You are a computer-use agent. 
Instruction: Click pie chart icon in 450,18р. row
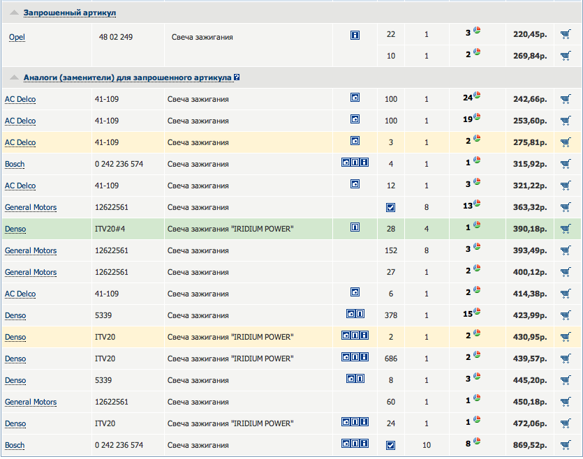477,398
